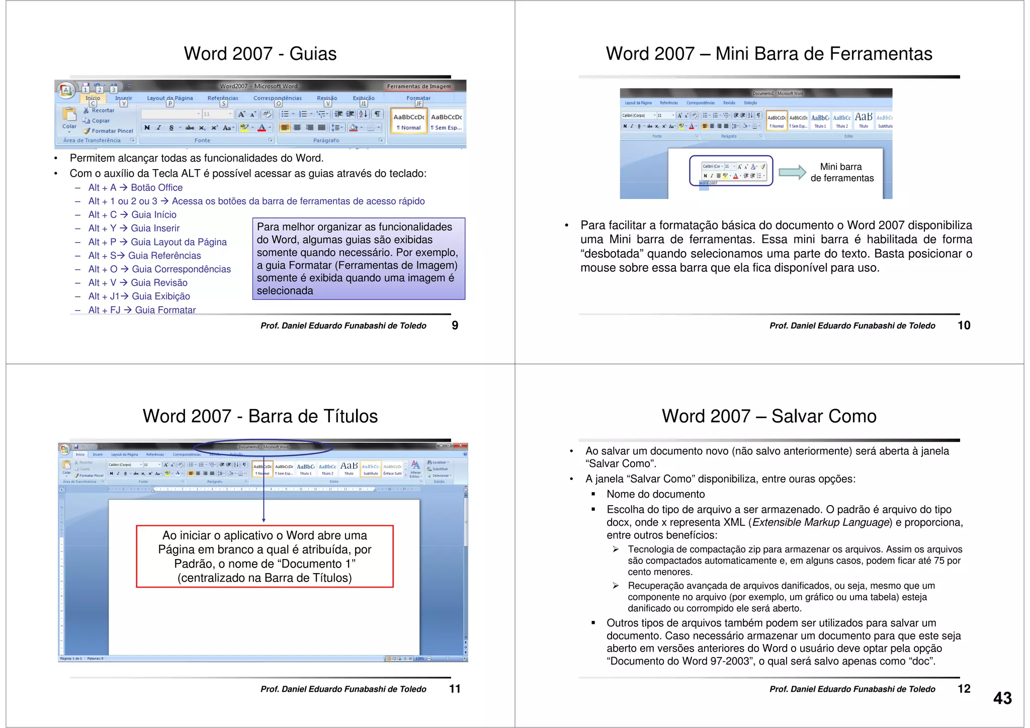This screenshot has width=1030, height=728.
Task: Click Substituir in Barra de Títulos ribbon
Action: click(437, 469)
